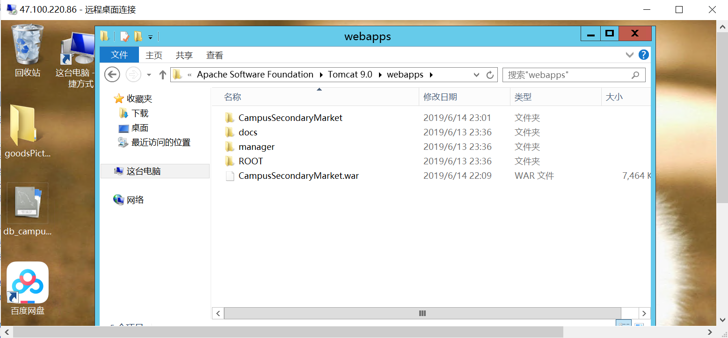The width and height of the screenshot is (728, 338).
Task: Open the arrow after webapps in path
Action: [x=431, y=75]
